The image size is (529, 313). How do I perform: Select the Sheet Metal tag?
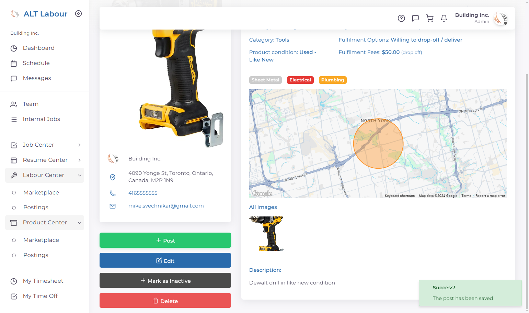(x=265, y=80)
